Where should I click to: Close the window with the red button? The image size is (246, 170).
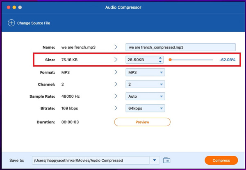(9, 7)
